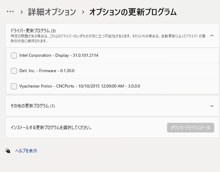Select the Intel Corporation Display label text

coord(59,55)
